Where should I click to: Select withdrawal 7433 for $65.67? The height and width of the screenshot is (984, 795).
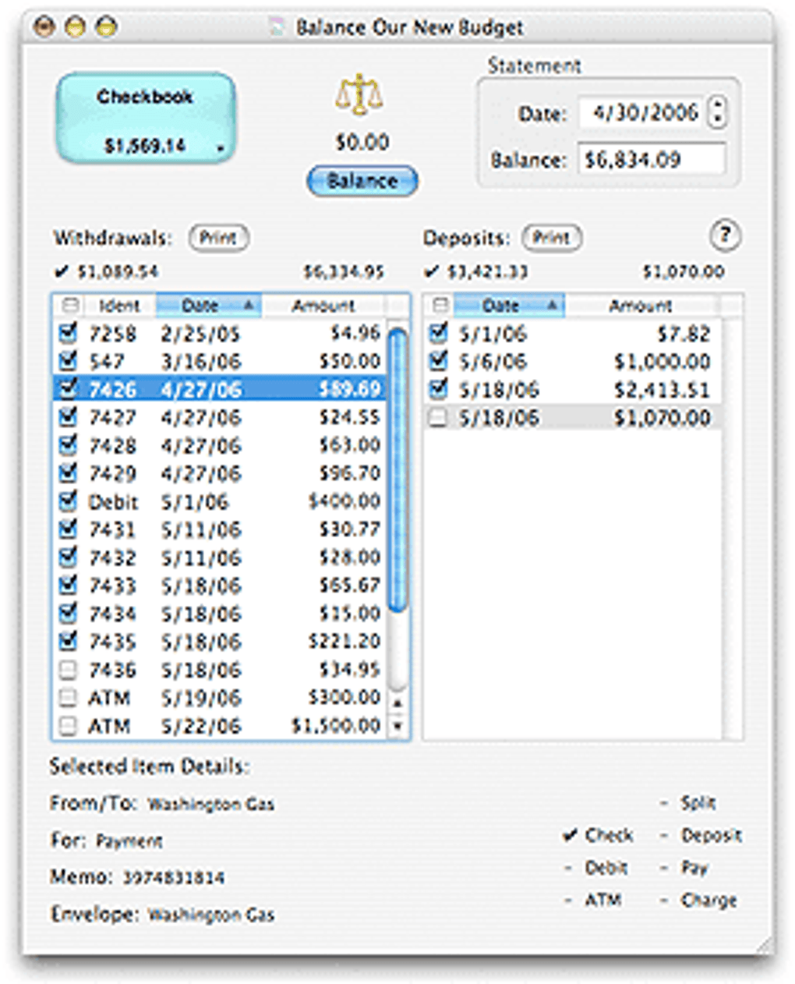point(220,586)
